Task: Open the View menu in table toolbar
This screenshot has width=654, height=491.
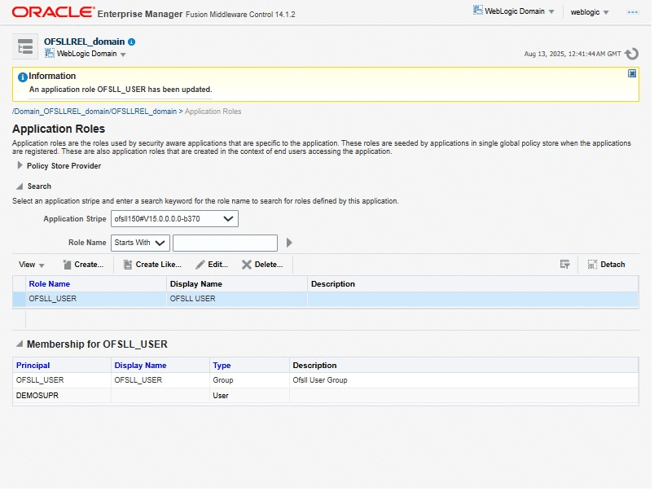Action: [32, 265]
